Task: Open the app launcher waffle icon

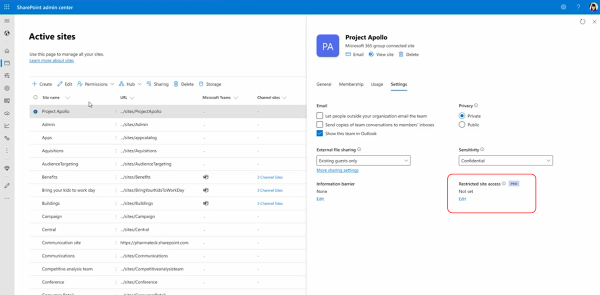Action: coord(6,7)
